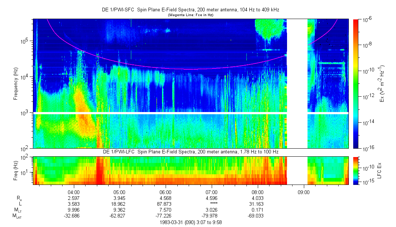Select the 05:00 time tick label
This screenshot has height=227, width=396.
pos(120,192)
